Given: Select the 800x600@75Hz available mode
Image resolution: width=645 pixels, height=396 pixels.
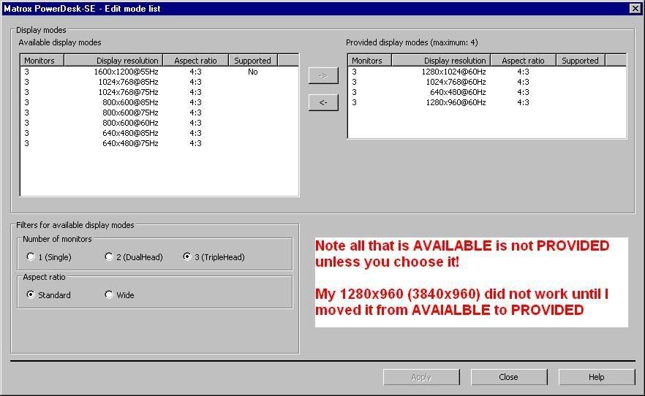Looking at the screenshot, I should point(159,113).
